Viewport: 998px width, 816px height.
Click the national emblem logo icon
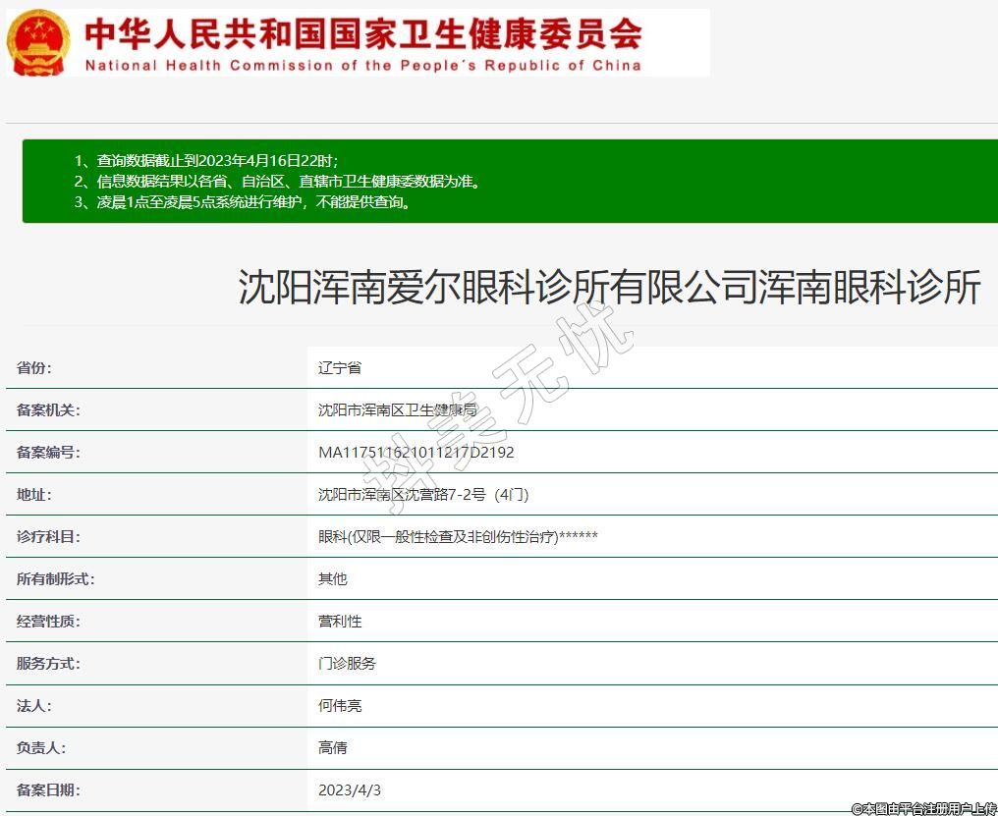[x=39, y=42]
